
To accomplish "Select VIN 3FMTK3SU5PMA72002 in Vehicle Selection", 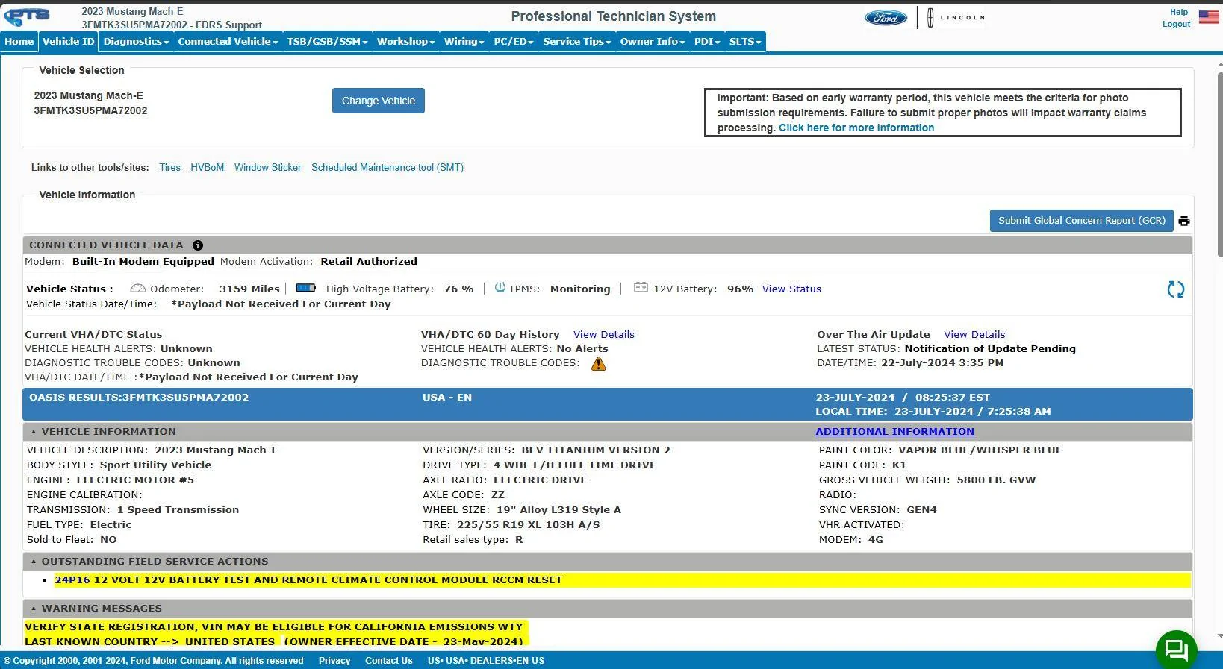I will (x=90, y=110).
